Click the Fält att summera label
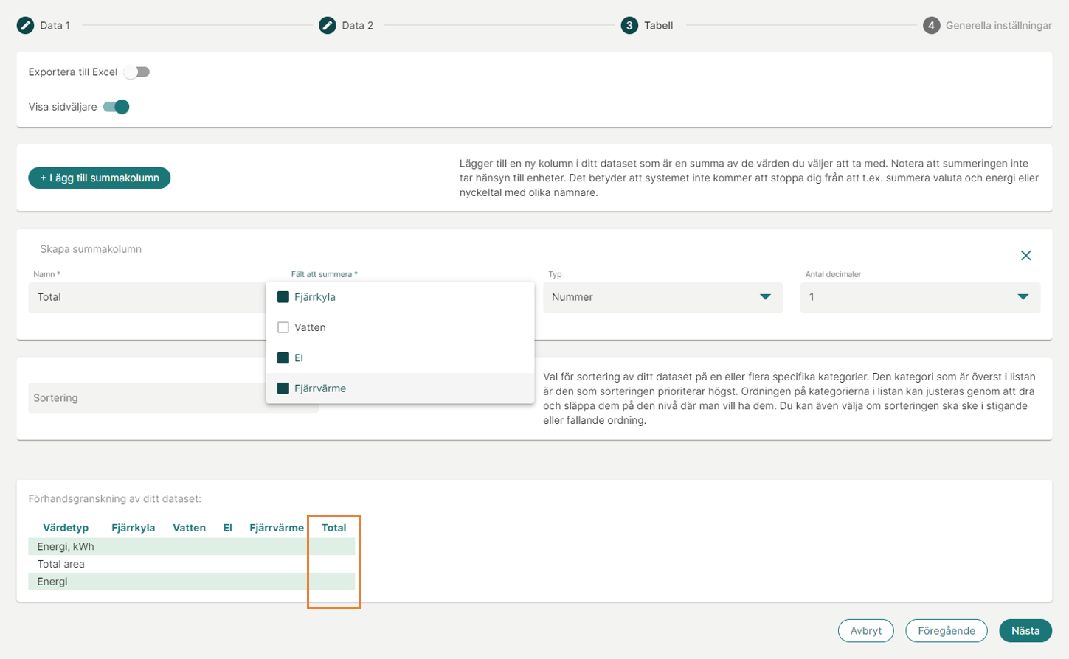1069x659 pixels. pos(324,274)
